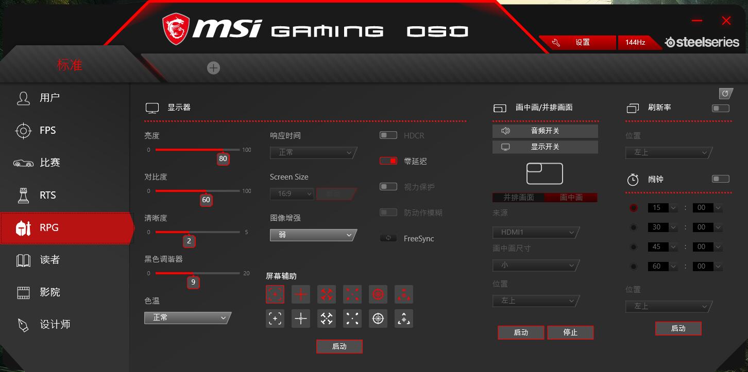Viewport: 748px width, 372px height.
Task: Expand the alarm 位置 dropdown
Action: coord(668,306)
